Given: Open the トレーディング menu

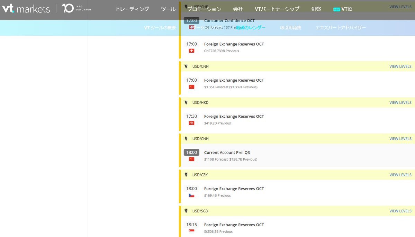Looking at the screenshot, I should coord(132,9).
